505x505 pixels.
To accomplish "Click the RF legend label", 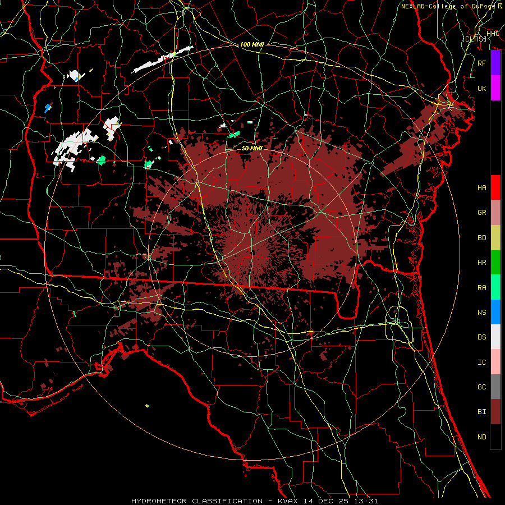I will coord(481,63).
